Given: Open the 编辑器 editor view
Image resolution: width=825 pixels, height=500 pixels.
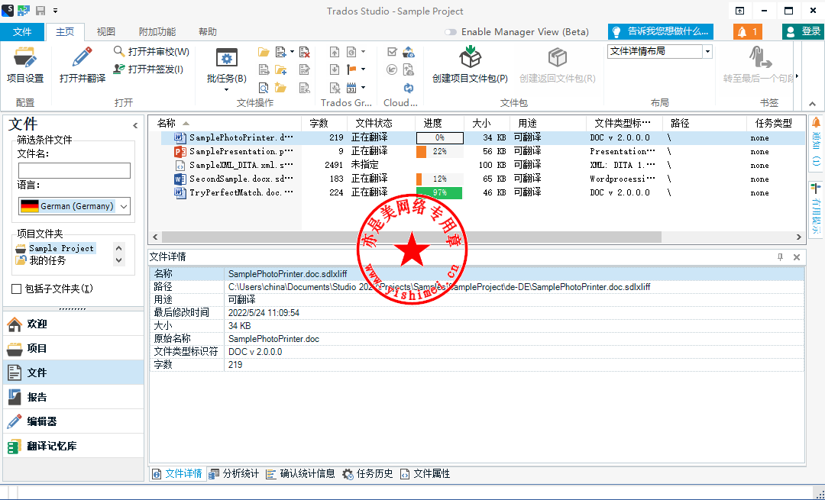Looking at the screenshot, I should pos(73,421).
